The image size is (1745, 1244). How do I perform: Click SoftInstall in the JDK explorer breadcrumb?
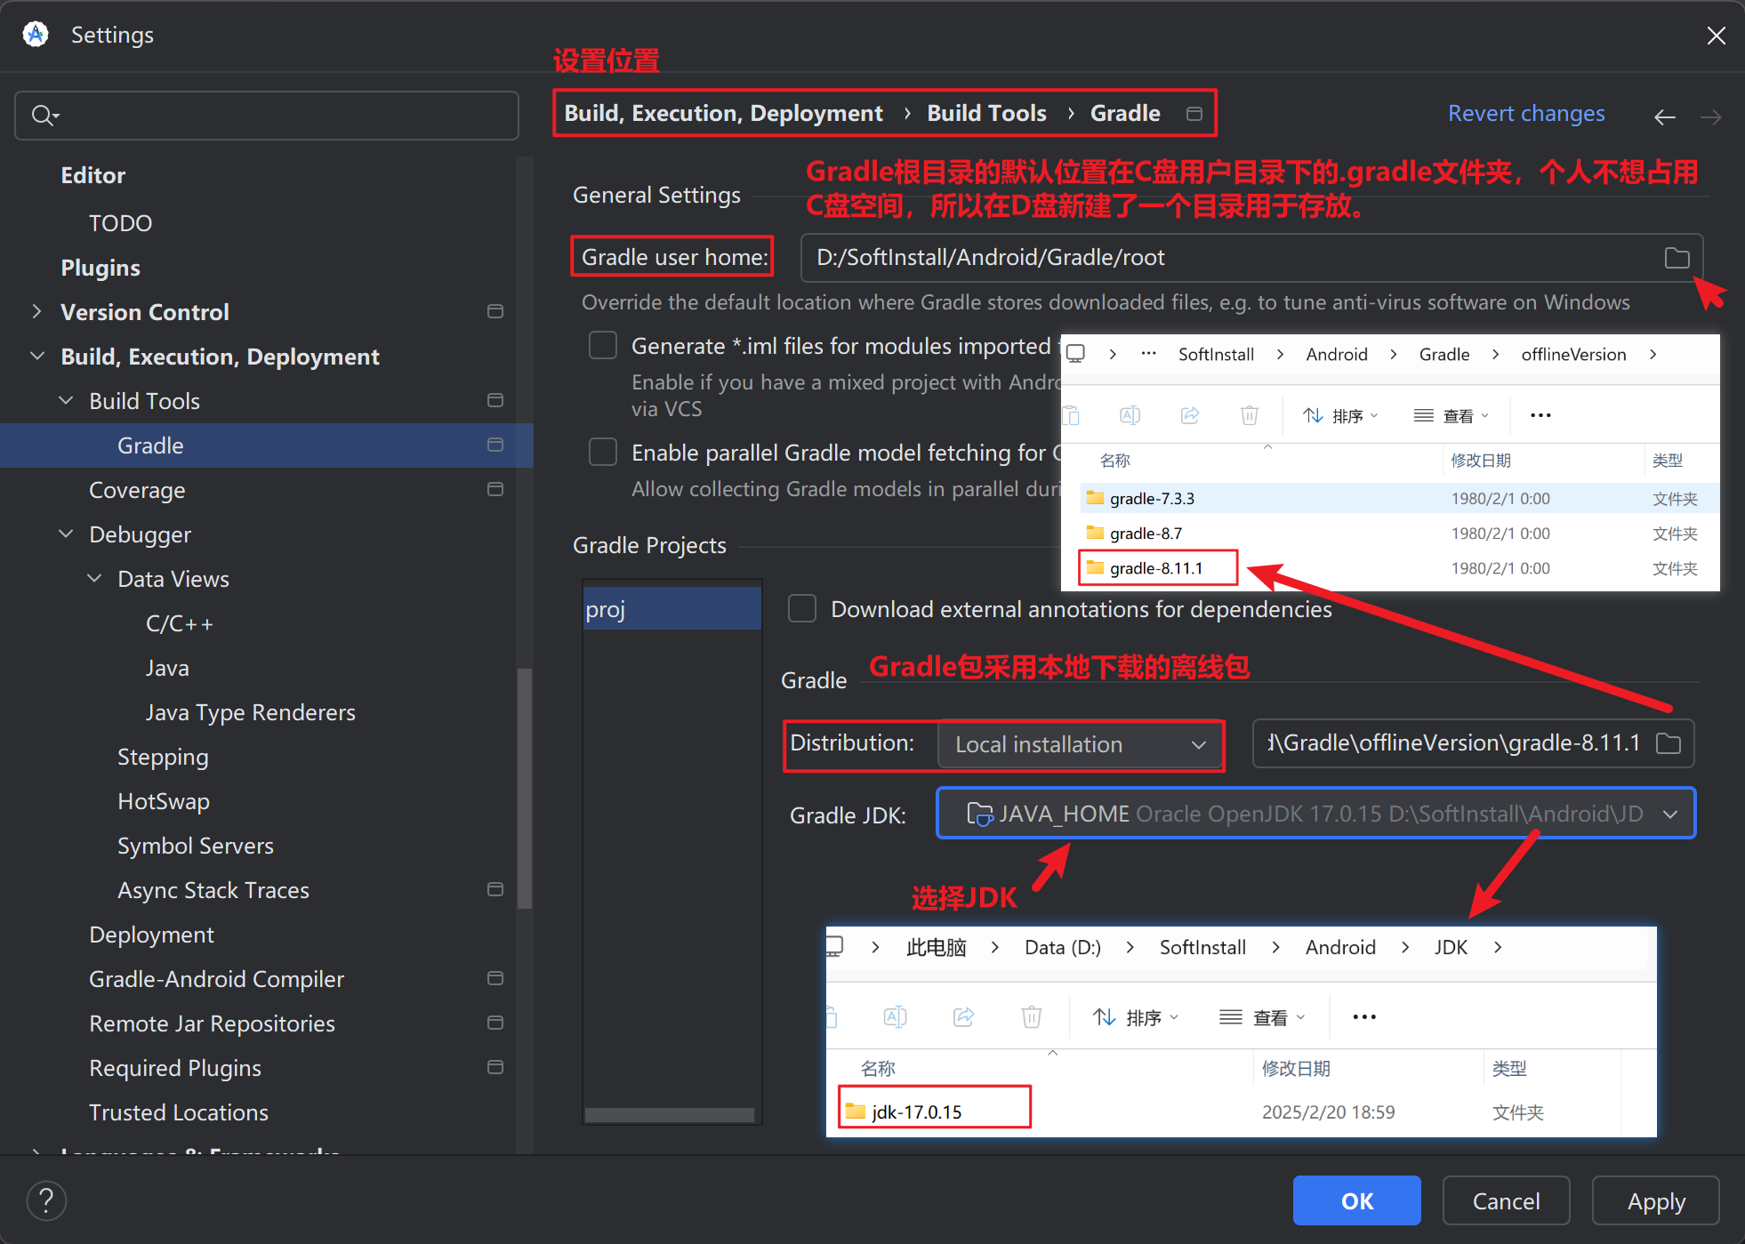[1202, 948]
